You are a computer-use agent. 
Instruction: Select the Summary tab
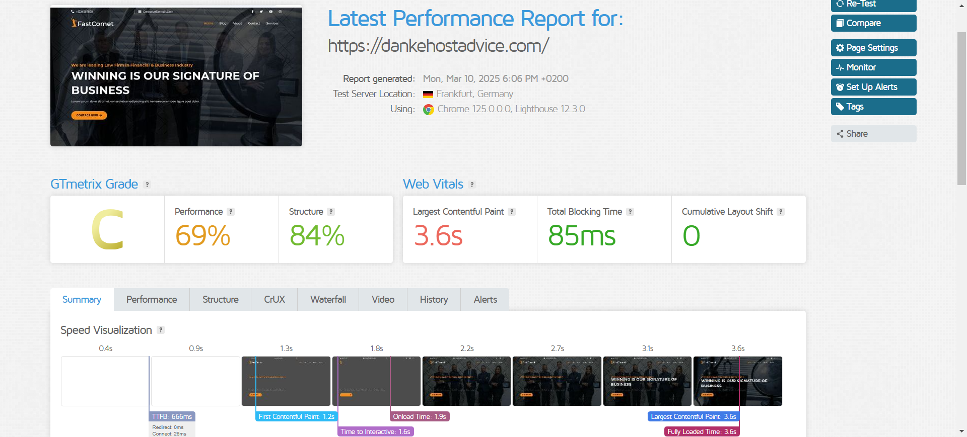click(82, 300)
